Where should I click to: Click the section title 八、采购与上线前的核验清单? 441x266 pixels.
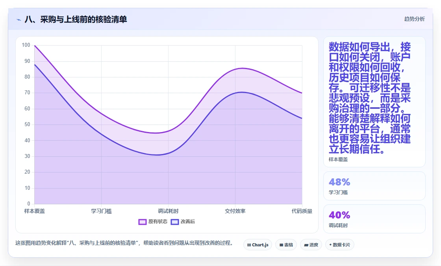76,19
